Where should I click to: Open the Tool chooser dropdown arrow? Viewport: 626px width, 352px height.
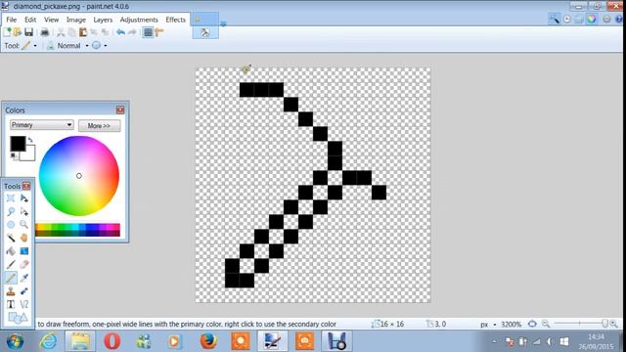click(x=35, y=46)
